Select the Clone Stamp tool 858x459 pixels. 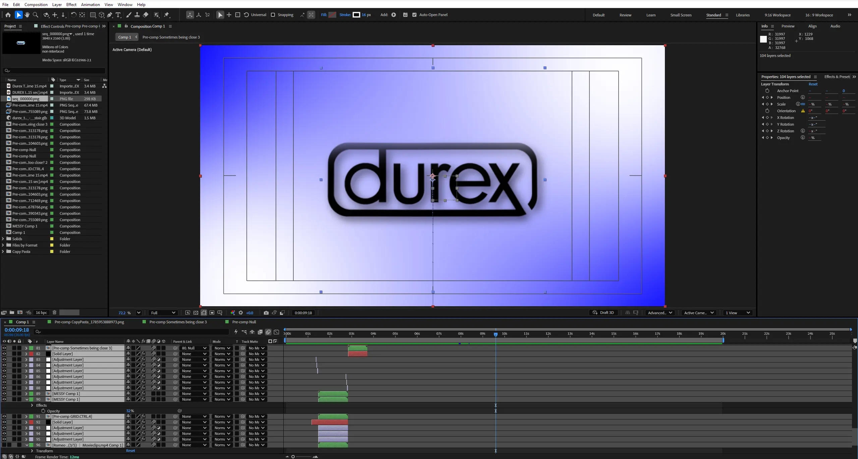point(137,15)
